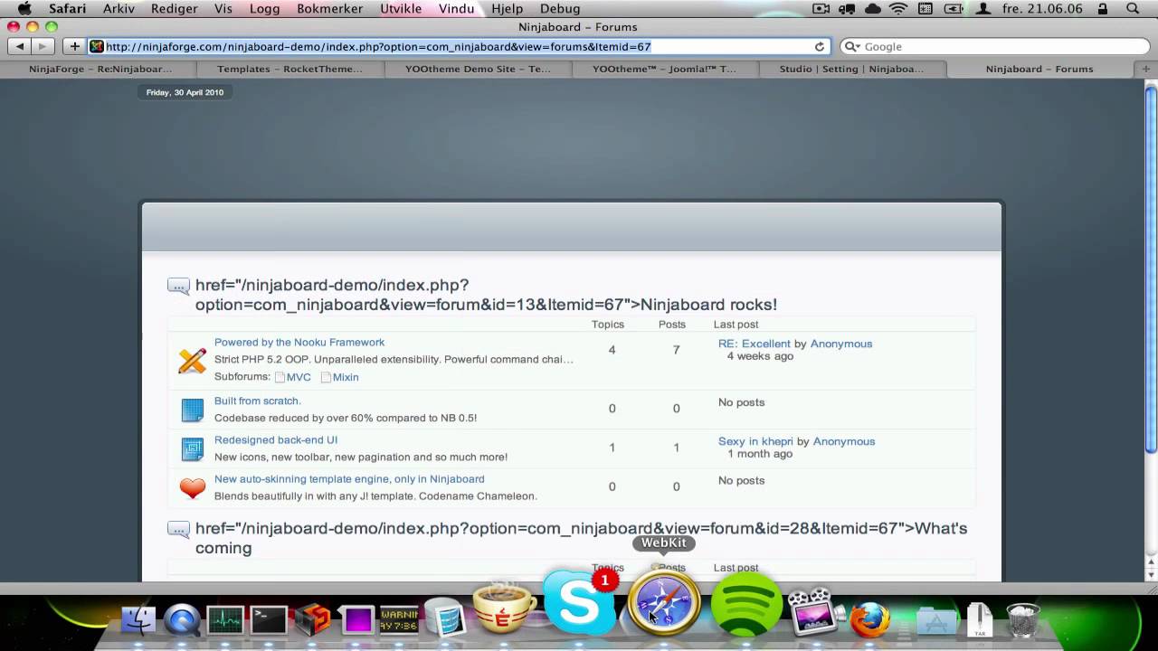Viewport: 1158px width, 651px height.
Task: Launch Terminal from the dock
Action: pos(269,620)
